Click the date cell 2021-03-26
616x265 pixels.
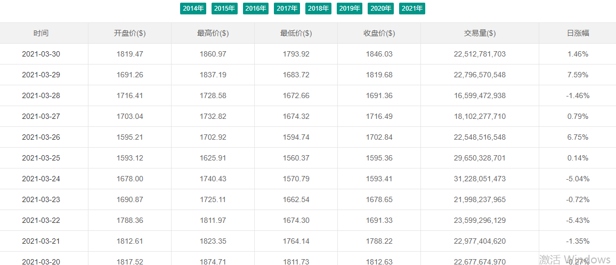(41, 137)
